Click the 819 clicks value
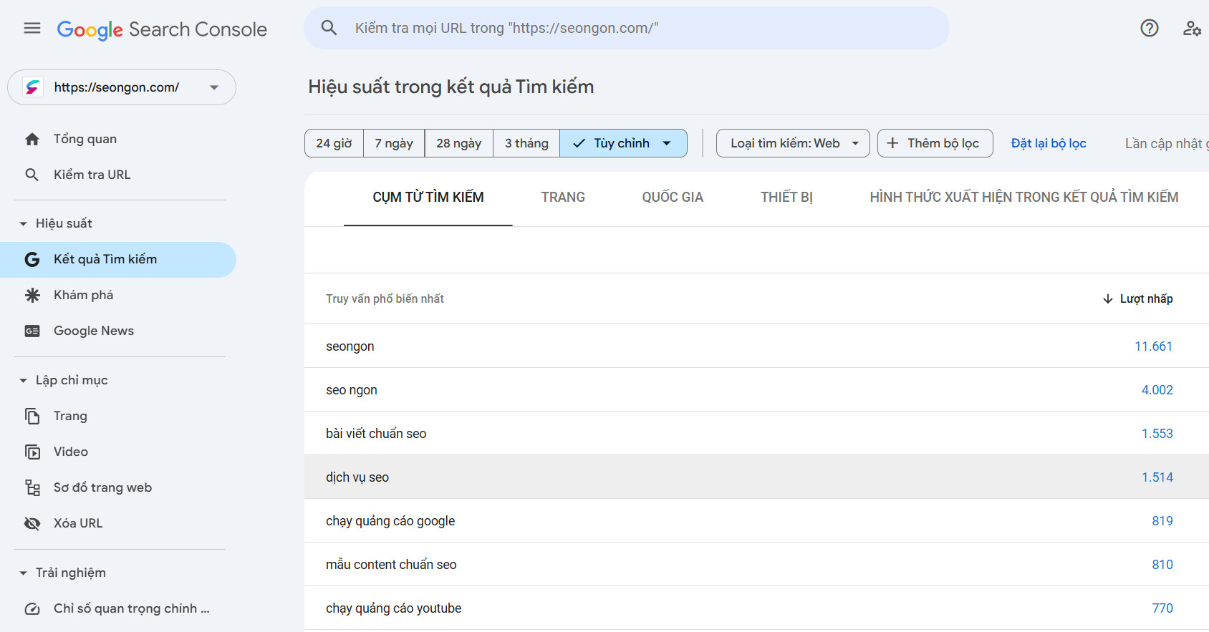This screenshot has width=1209, height=632. pos(1162,521)
